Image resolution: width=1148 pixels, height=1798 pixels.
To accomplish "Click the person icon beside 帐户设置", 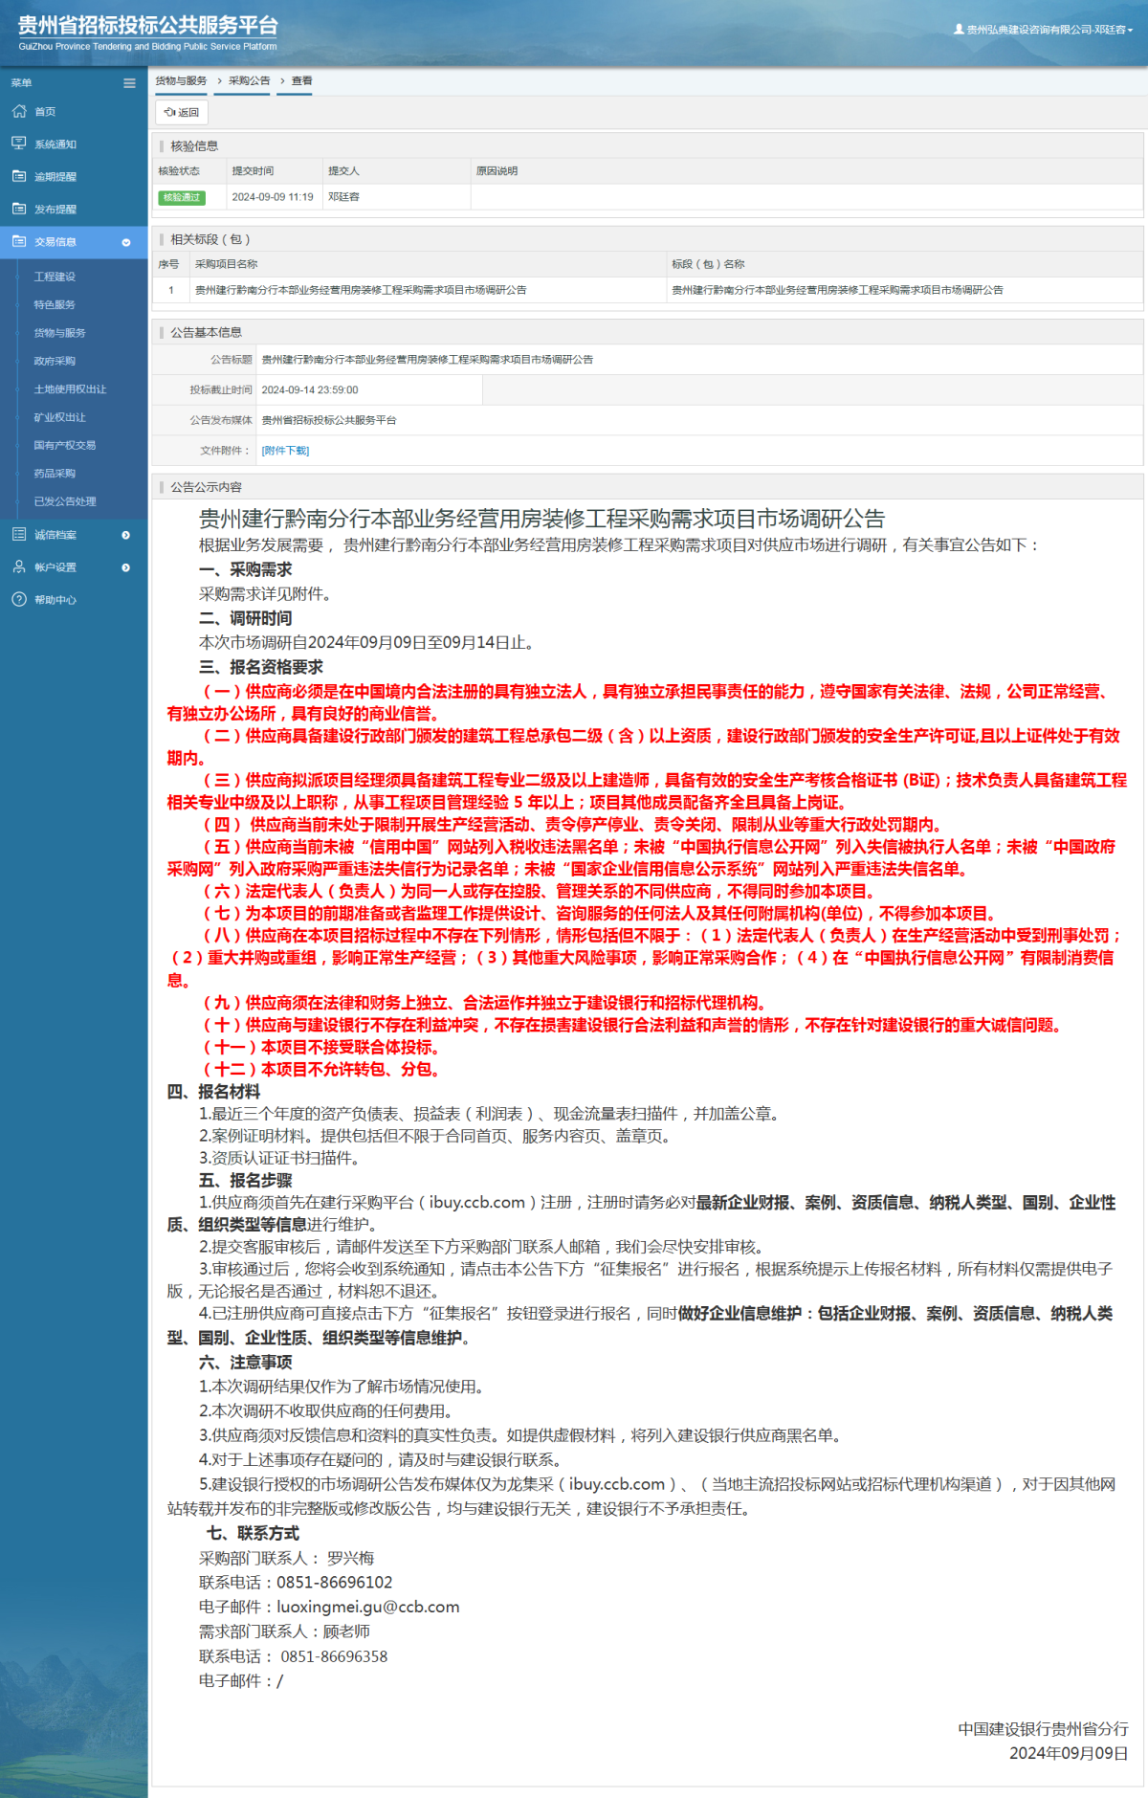I will point(19,566).
